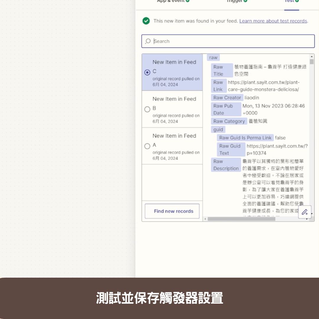Click the magnifying glass in the search bar
Viewport: 319px width, 319px height.
click(147, 41)
